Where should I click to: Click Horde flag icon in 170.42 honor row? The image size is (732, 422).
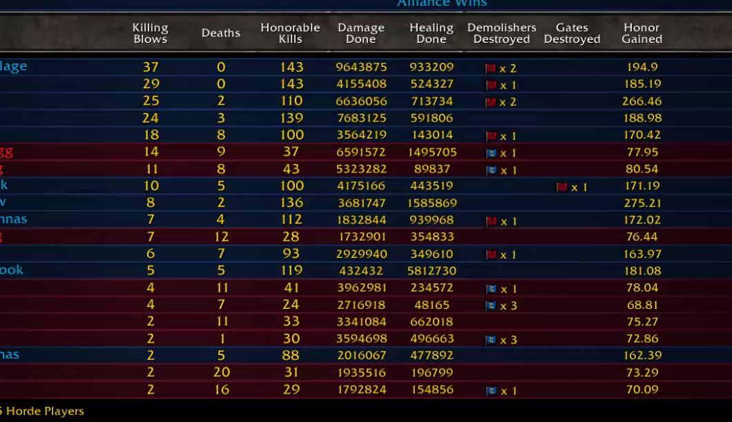click(490, 136)
